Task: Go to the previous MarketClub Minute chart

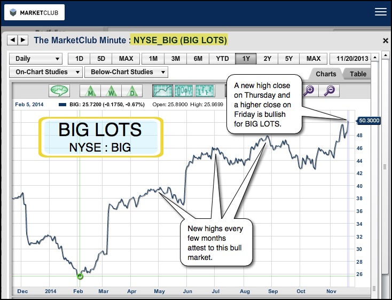Action: [x=12, y=40]
